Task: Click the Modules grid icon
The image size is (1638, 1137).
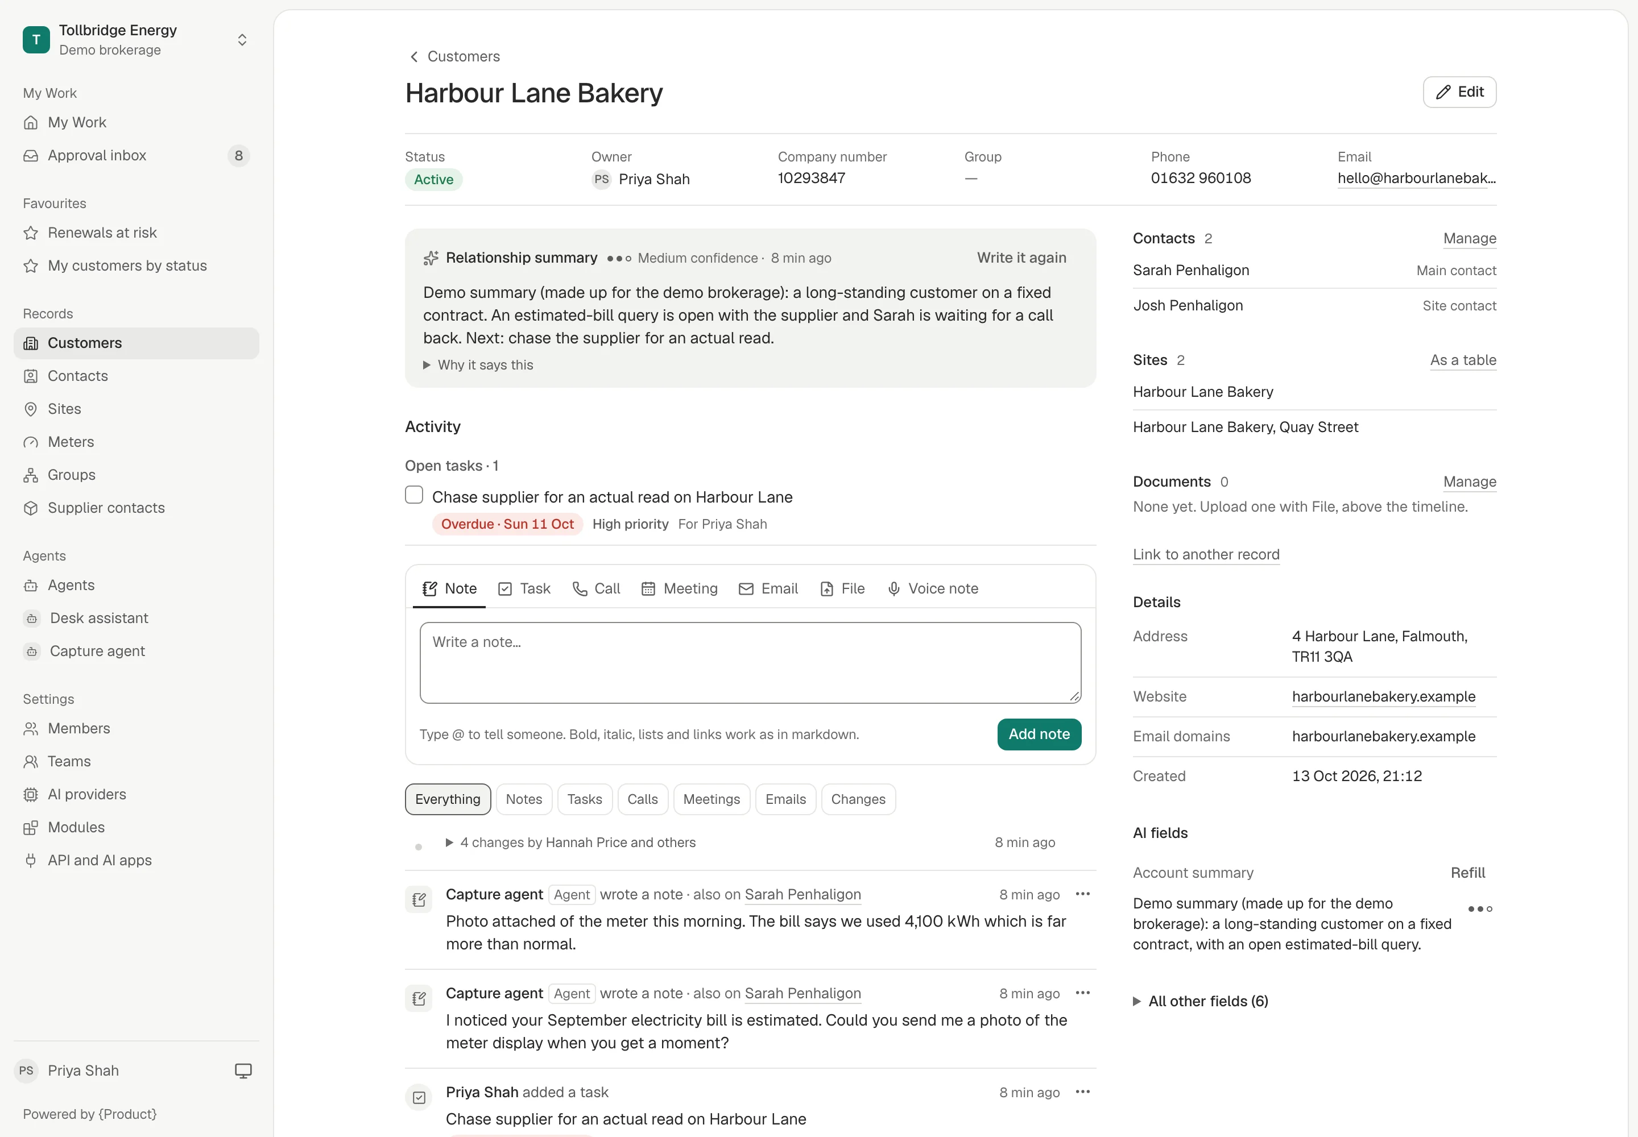Action: (31, 828)
